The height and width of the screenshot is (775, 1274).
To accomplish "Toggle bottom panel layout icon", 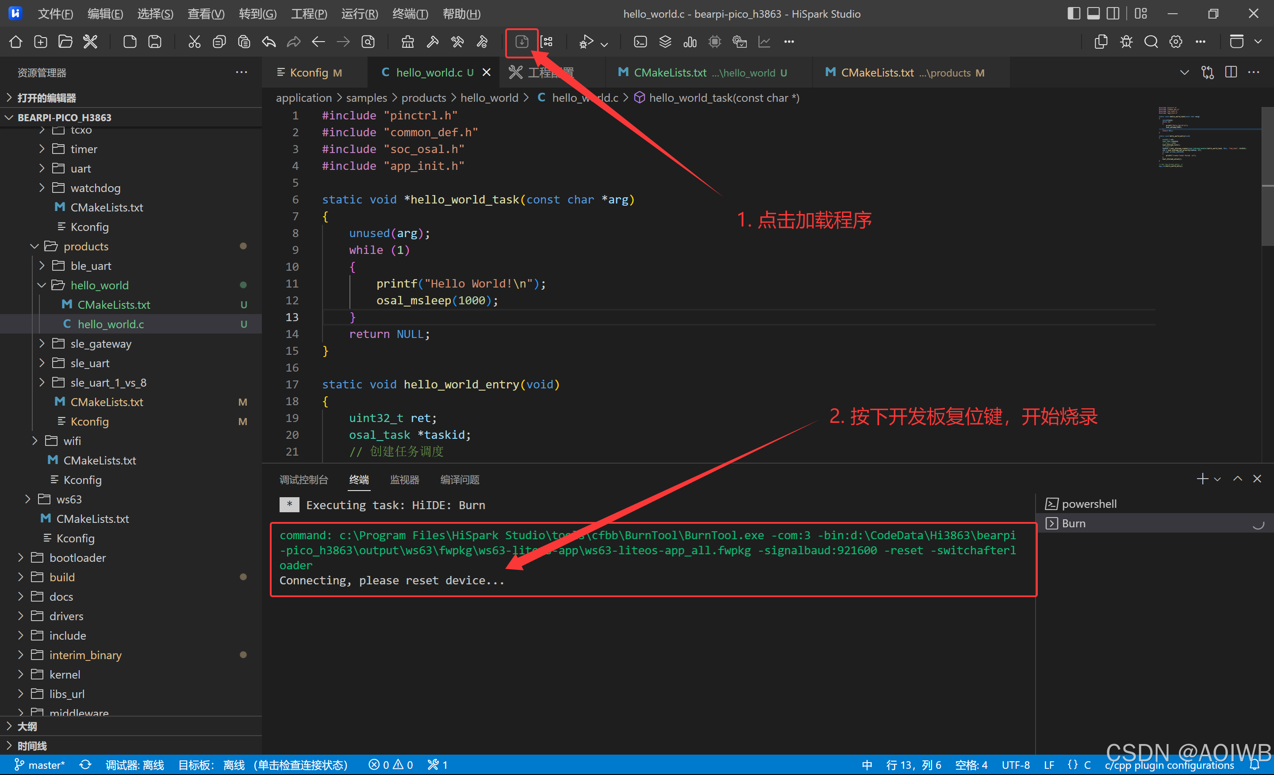I will point(1093,13).
